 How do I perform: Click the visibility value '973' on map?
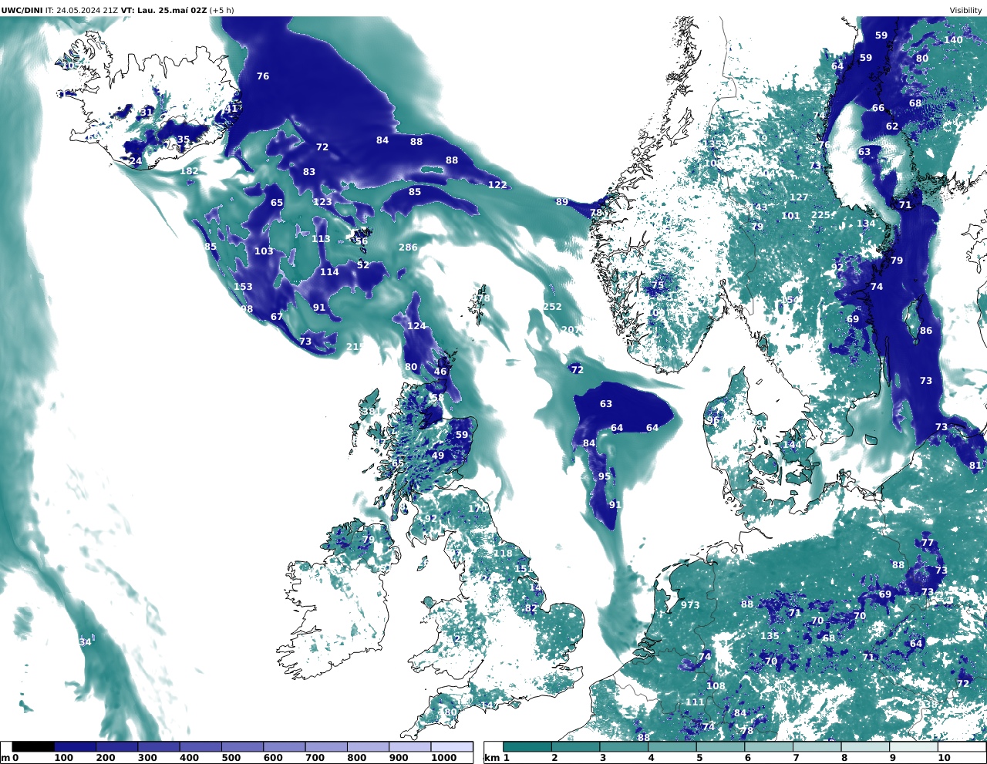[690, 605]
